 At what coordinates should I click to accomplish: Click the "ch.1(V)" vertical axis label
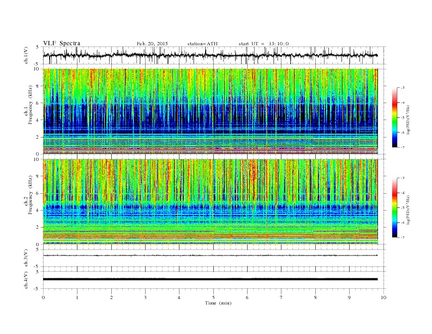pos(26,56)
